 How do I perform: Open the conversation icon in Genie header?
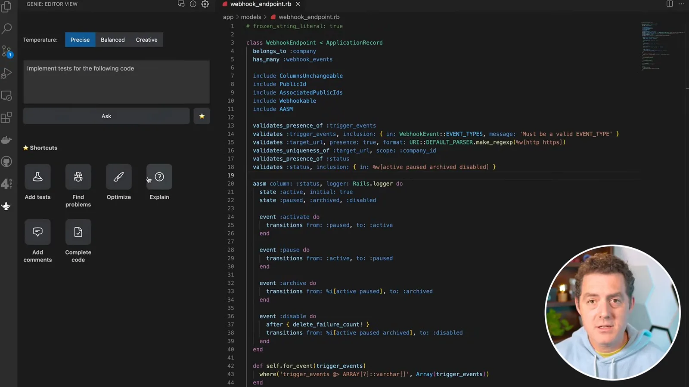pyautogui.click(x=181, y=4)
